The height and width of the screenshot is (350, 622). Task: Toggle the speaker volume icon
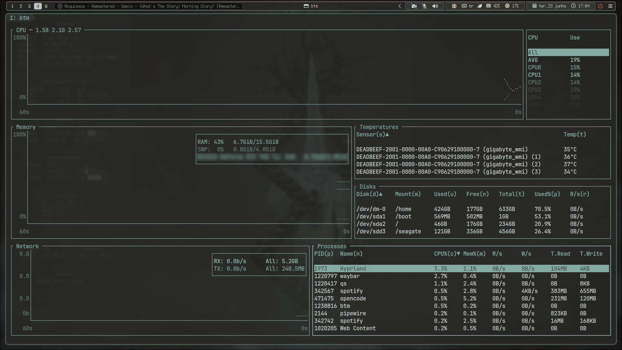[x=435, y=6]
